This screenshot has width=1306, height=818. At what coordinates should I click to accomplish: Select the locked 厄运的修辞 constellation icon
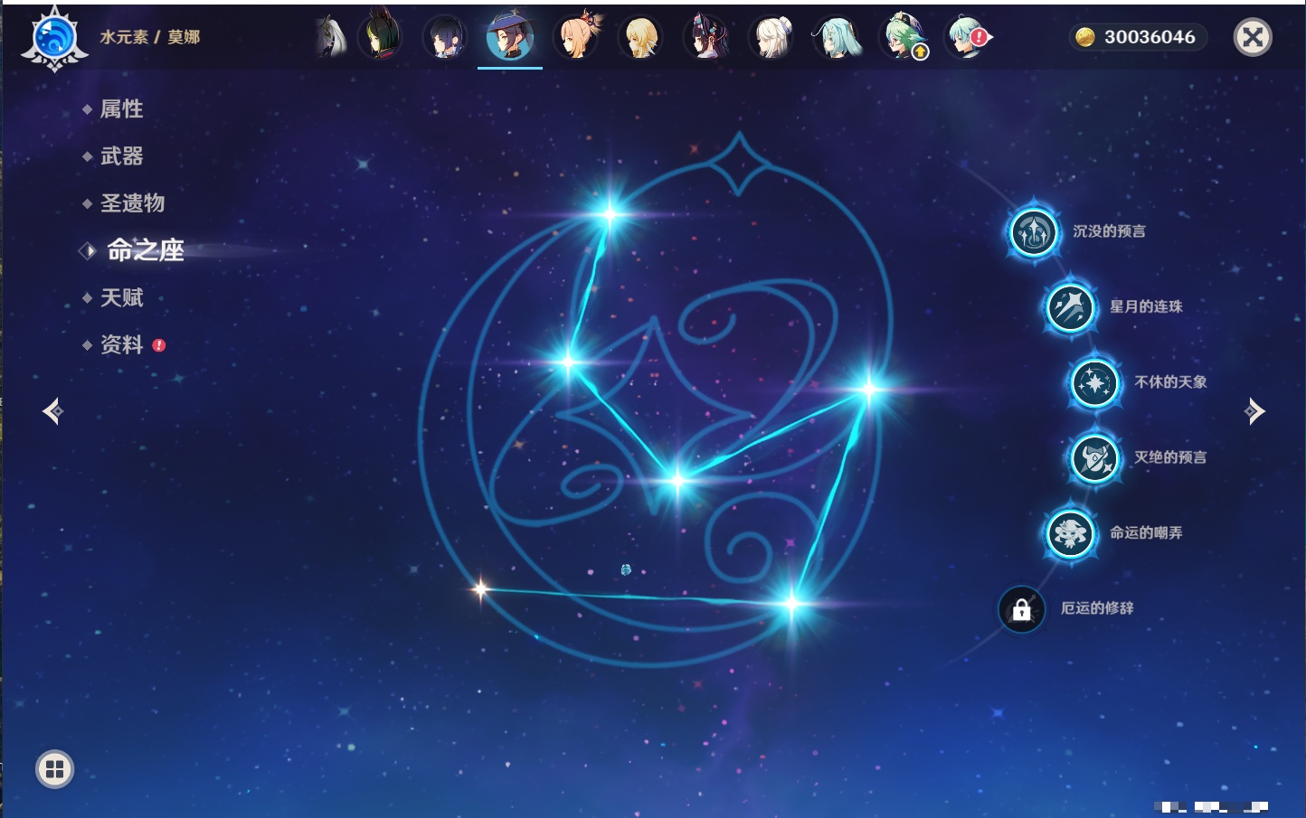1021,609
